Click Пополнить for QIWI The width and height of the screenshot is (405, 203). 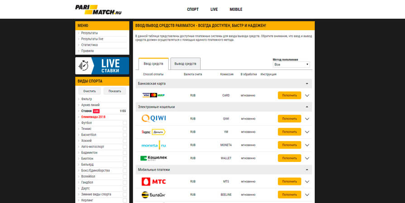click(x=290, y=119)
